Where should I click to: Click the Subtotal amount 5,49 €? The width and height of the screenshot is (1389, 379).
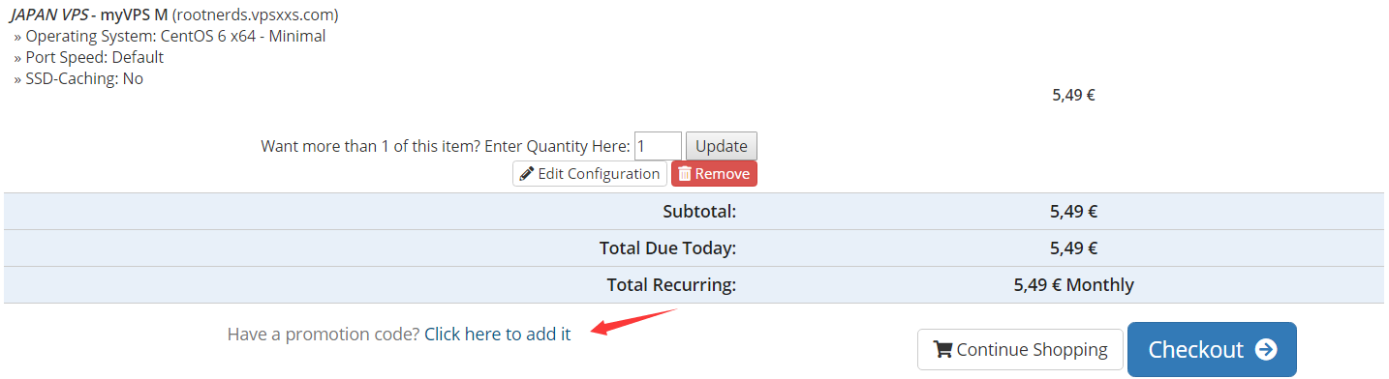pyautogui.click(x=1073, y=211)
